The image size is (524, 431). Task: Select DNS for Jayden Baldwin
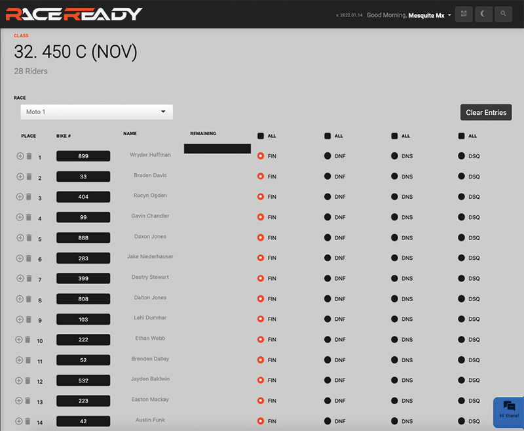(x=394, y=380)
